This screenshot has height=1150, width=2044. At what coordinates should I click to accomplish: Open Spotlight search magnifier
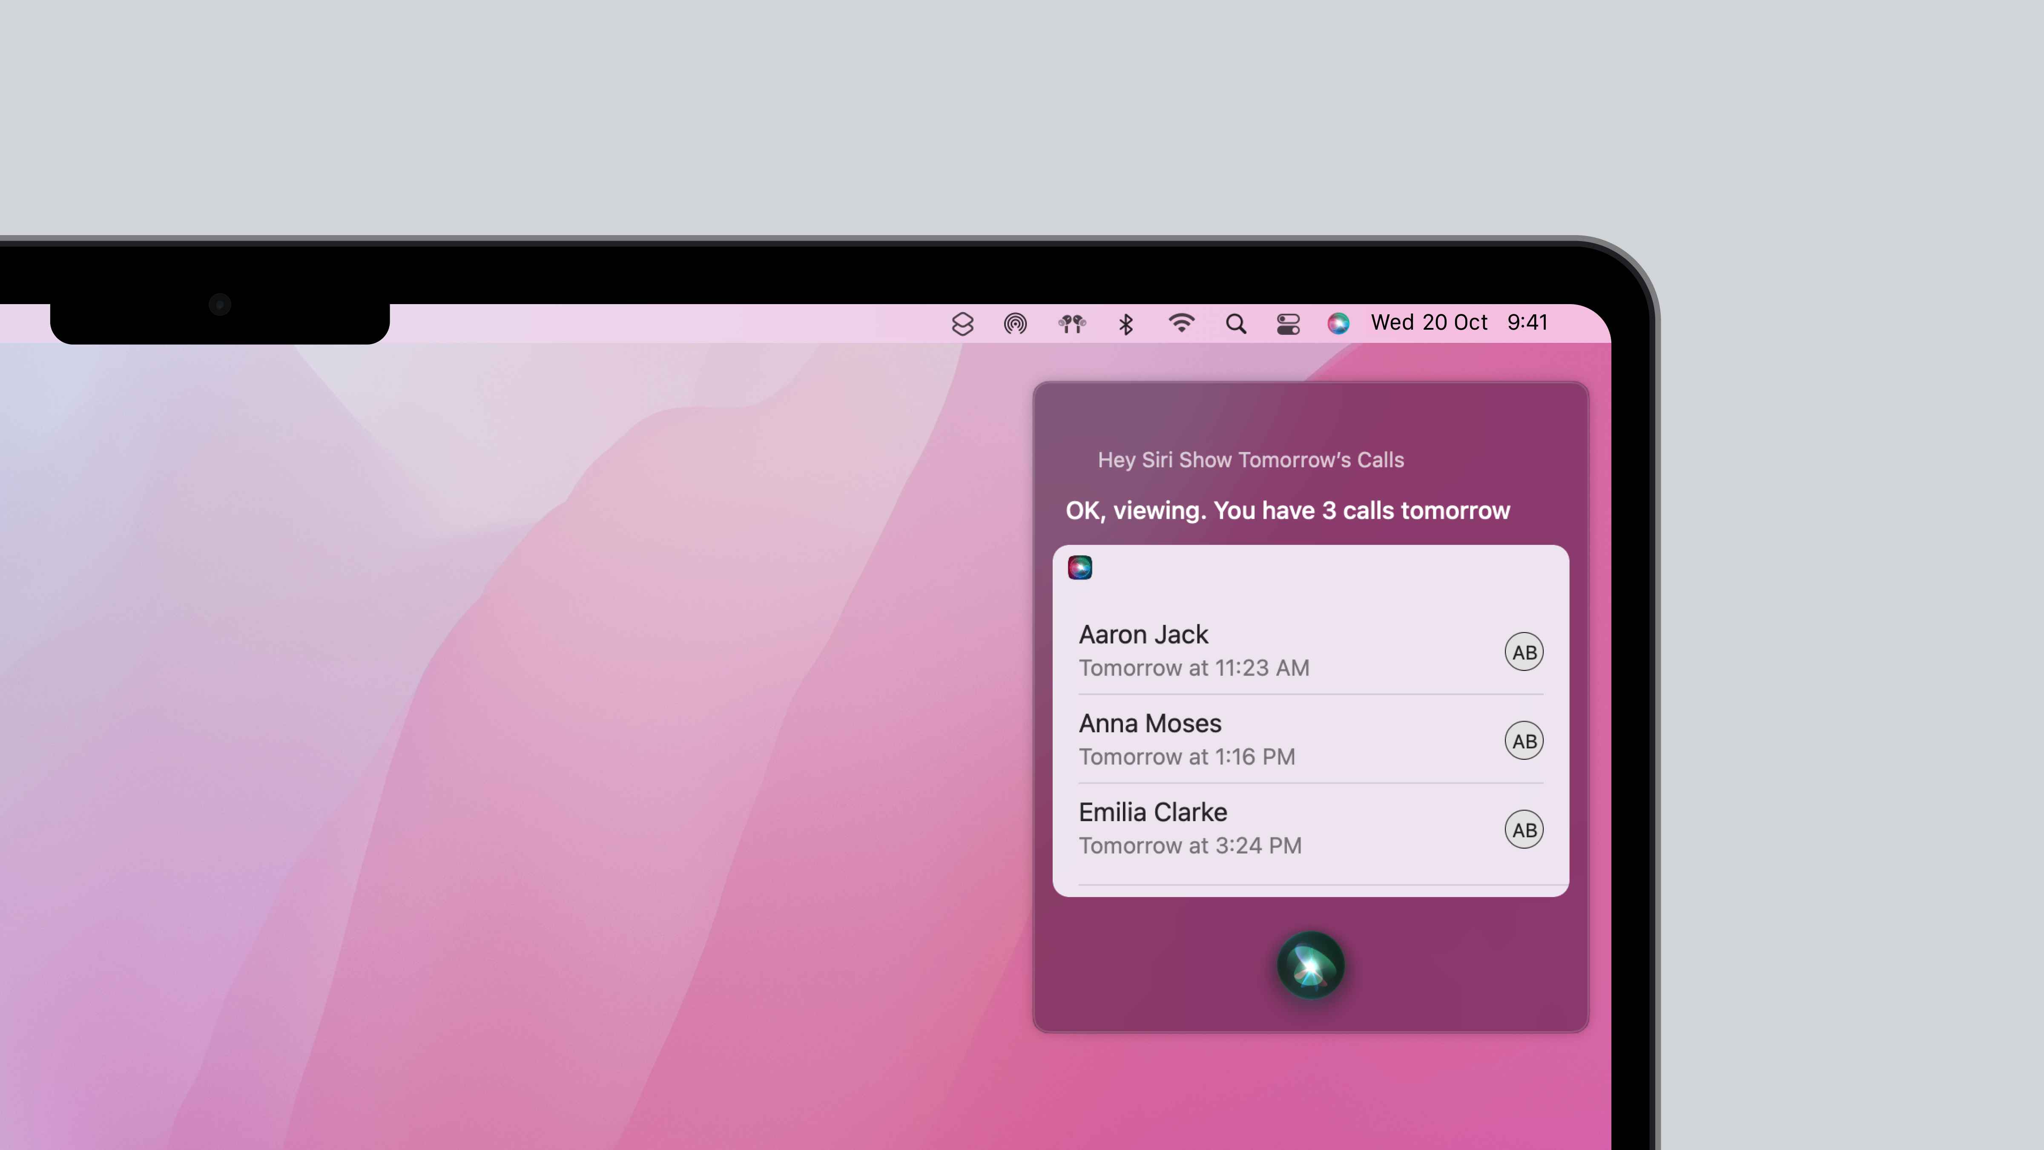[x=1235, y=324]
